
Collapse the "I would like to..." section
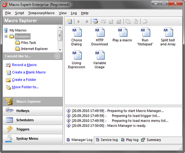point(57,56)
